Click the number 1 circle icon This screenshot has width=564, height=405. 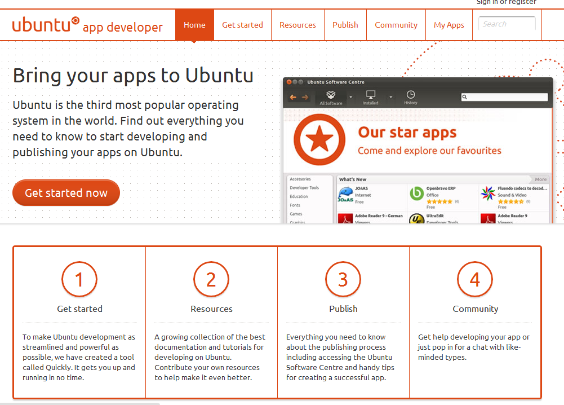pos(79,279)
